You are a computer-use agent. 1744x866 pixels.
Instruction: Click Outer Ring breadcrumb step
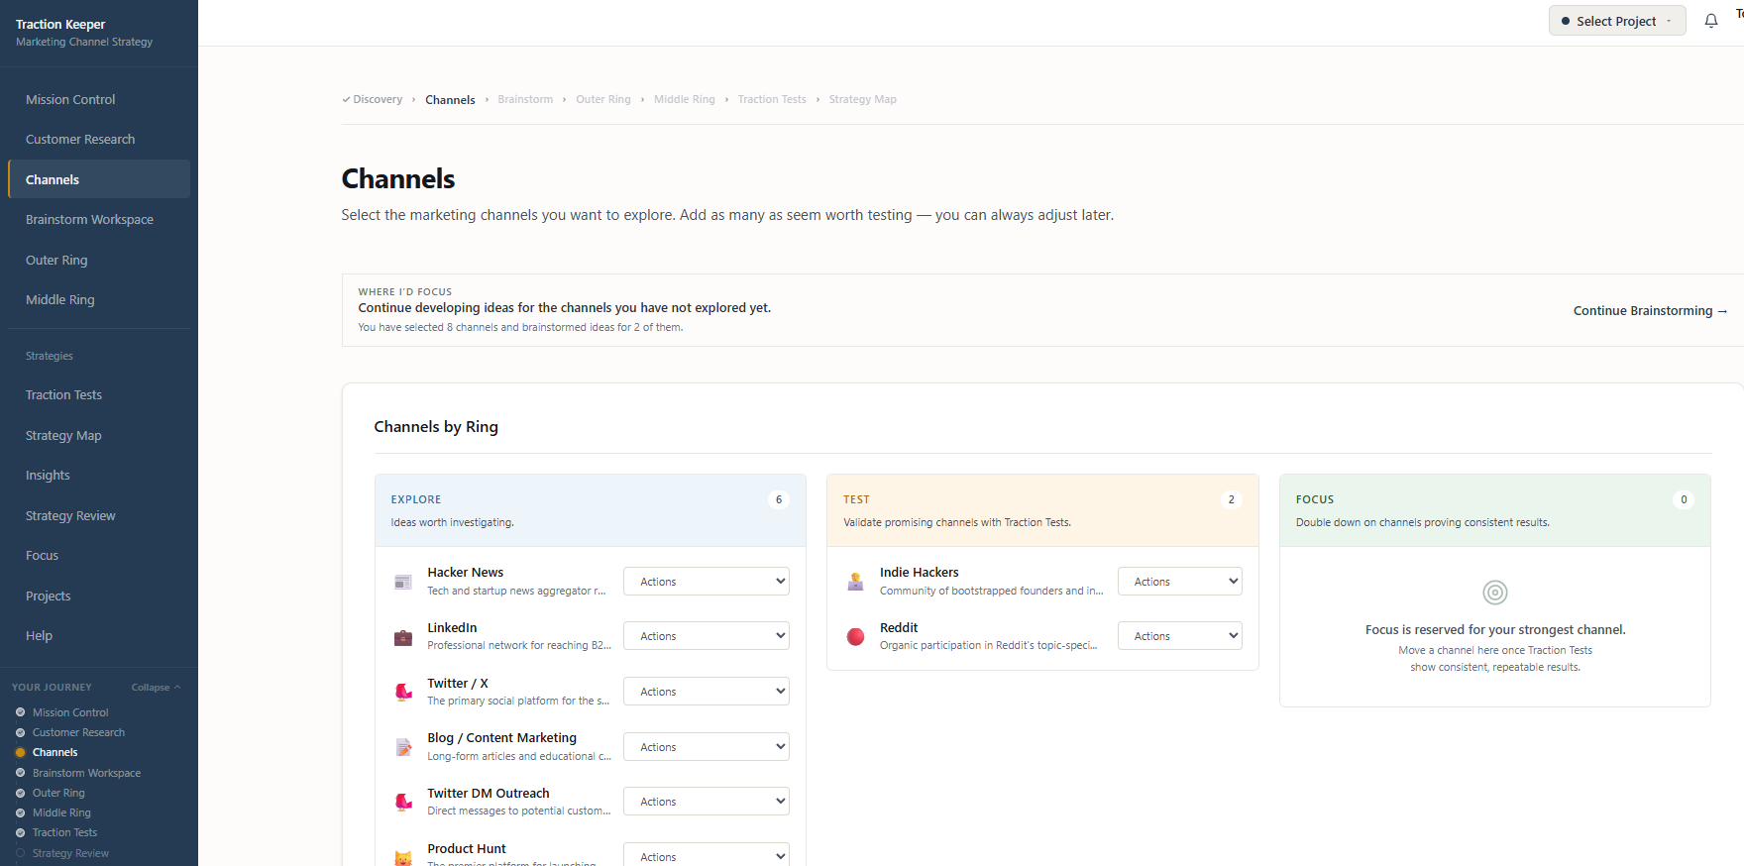coord(603,99)
